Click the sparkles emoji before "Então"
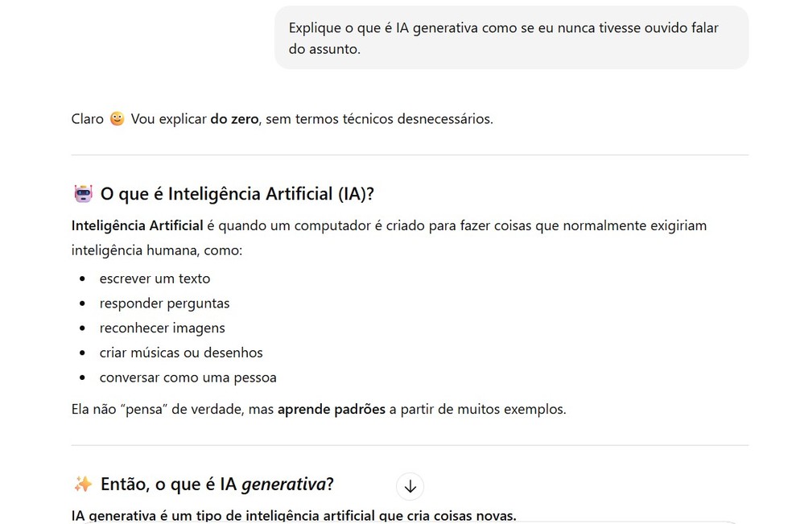This screenshot has width=792, height=524. pyautogui.click(x=83, y=484)
